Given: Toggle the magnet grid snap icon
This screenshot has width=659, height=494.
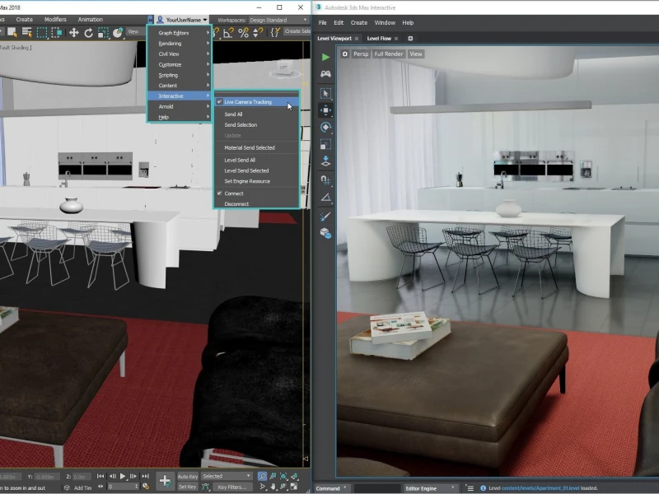Looking at the screenshot, I should pos(325,180).
